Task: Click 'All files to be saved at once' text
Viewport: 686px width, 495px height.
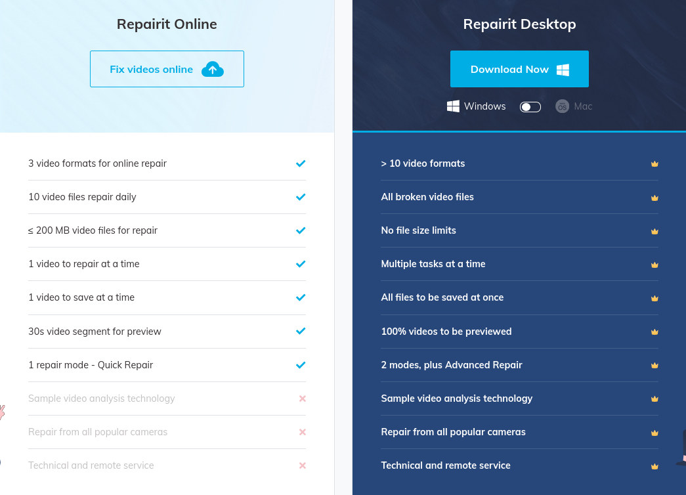Action: click(x=442, y=297)
